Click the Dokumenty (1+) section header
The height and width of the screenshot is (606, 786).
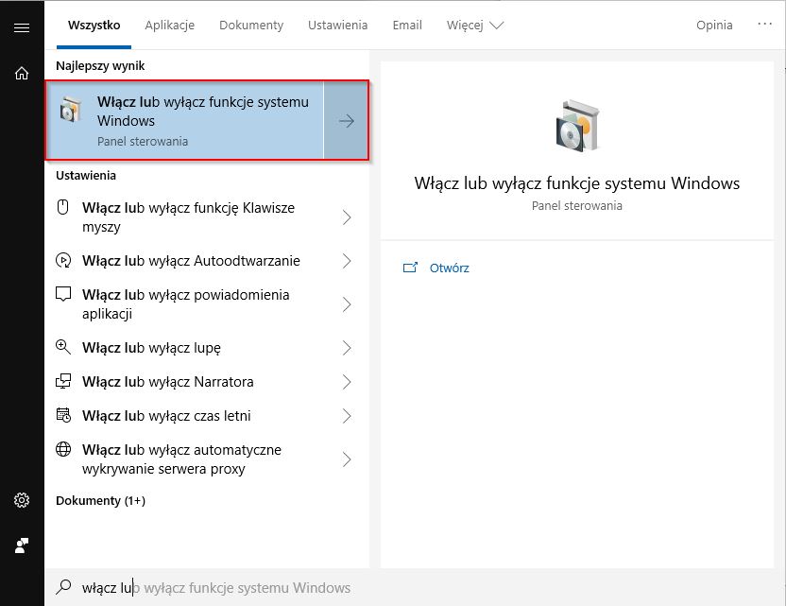pyautogui.click(x=100, y=501)
